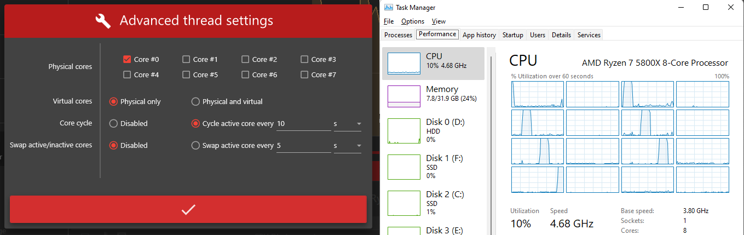Image resolution: width=744 pixels, height=235 pixels.
Task: Open the Options menu
Action: tap(412, 21)
